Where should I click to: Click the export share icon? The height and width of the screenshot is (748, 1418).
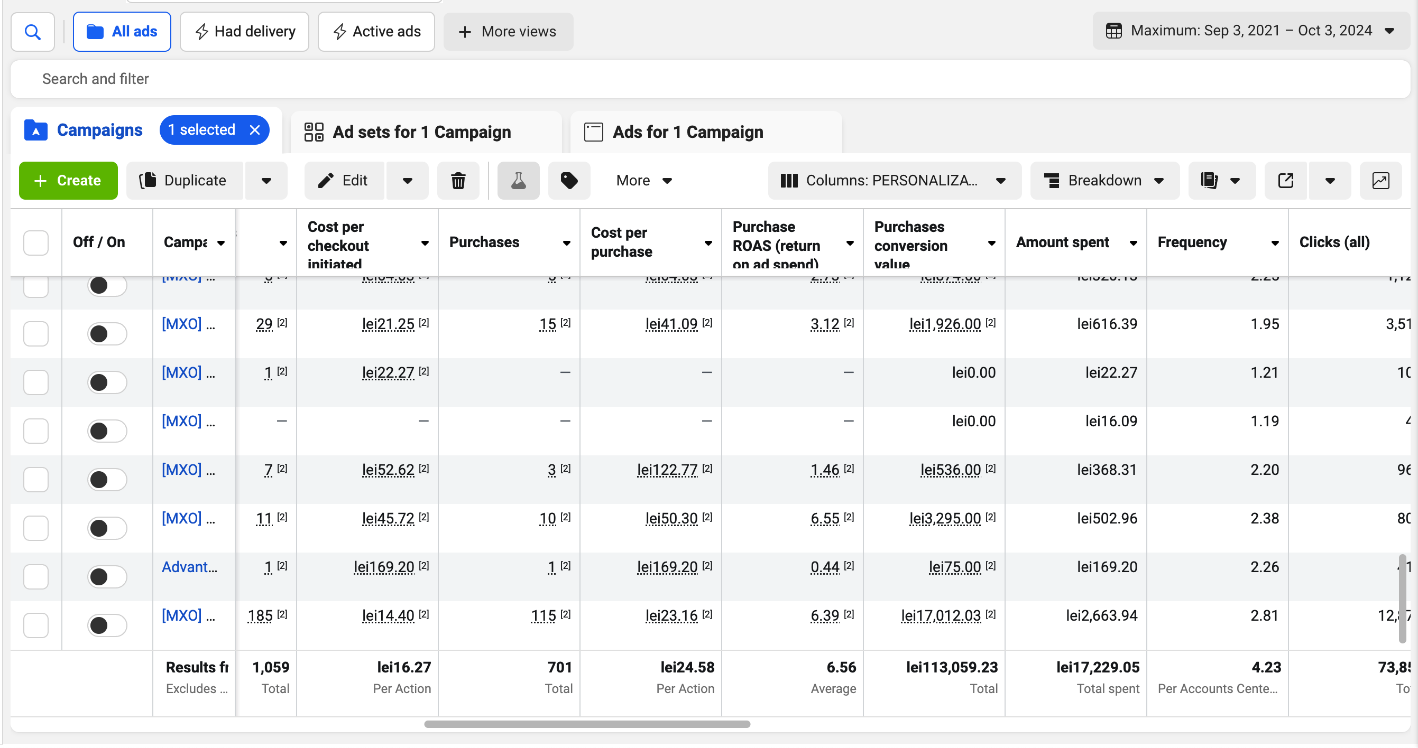(x=1285, y=181)
